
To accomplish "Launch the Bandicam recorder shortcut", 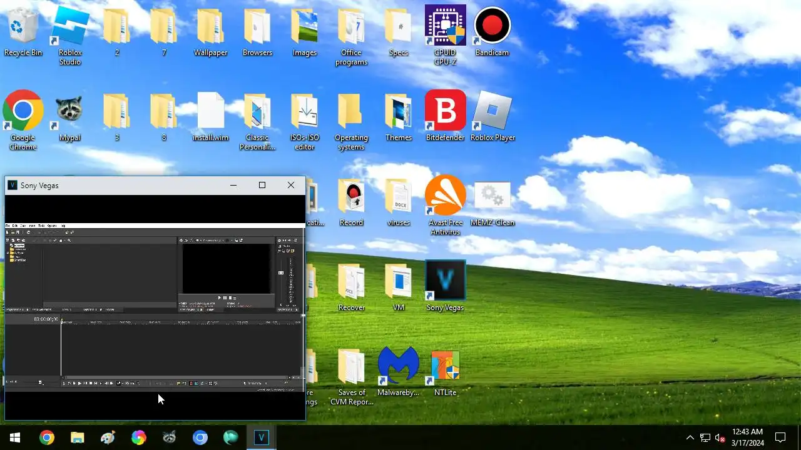I will tap(492, 32).
